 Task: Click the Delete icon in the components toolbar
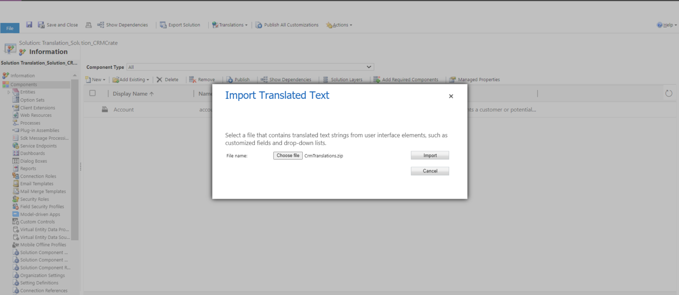pos(168,79)
